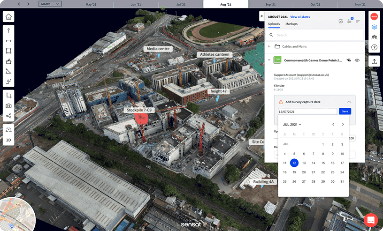Toggle the multi-select checkbox icon
This screenshot has height=231, width=383.
coord(340,21)
